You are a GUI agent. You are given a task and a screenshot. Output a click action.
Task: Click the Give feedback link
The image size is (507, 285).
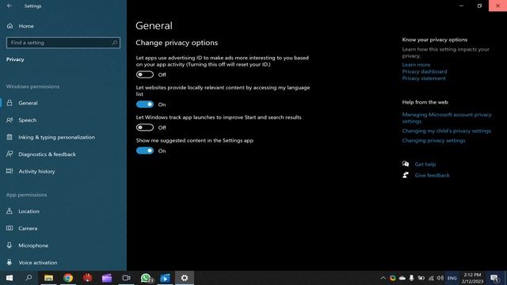tap(432, 175)
